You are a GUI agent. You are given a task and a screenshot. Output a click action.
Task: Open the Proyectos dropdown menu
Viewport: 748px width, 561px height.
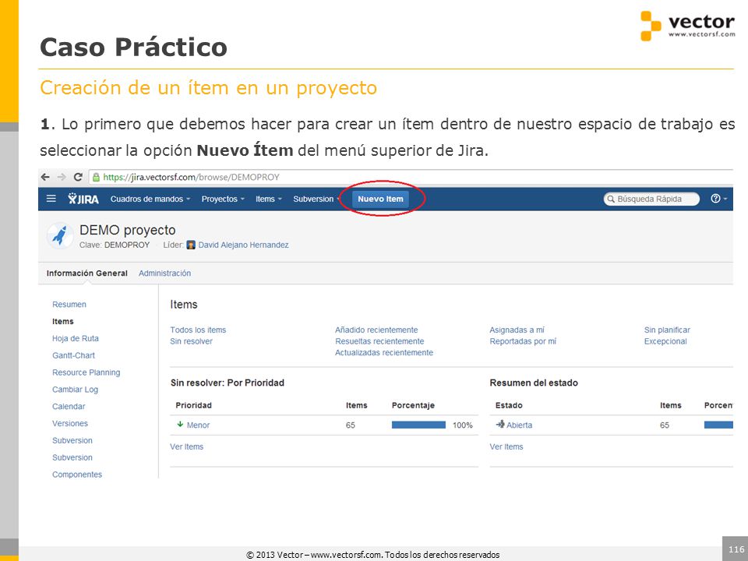223,199
